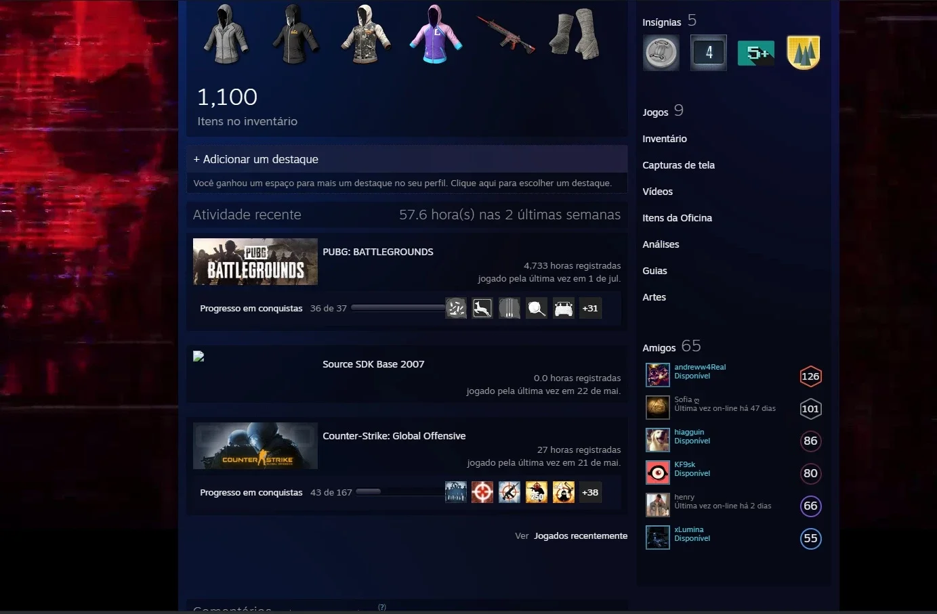Open xLumina's friend avatar
Screen dimensions: 937x614
657,538
